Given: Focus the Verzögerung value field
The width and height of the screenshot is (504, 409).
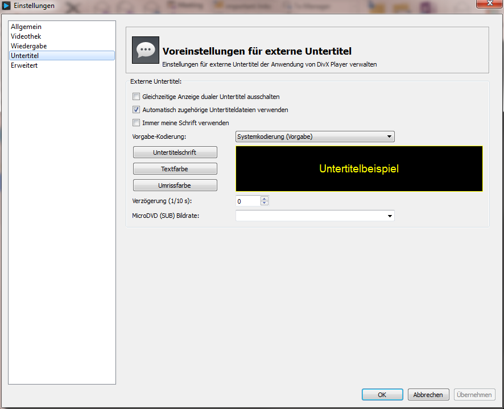Looking at the screenshot, I should (248, 201).
